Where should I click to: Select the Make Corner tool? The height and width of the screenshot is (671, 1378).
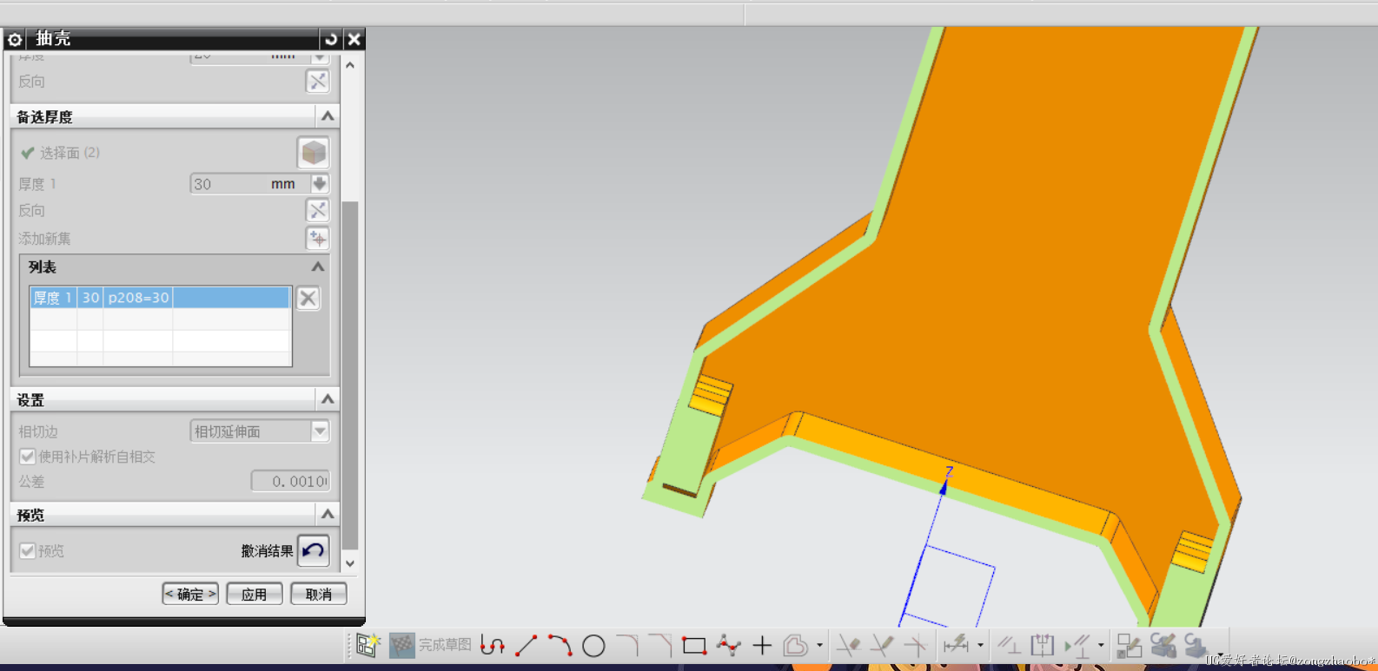pyautogui.click(x=915, y=645)
